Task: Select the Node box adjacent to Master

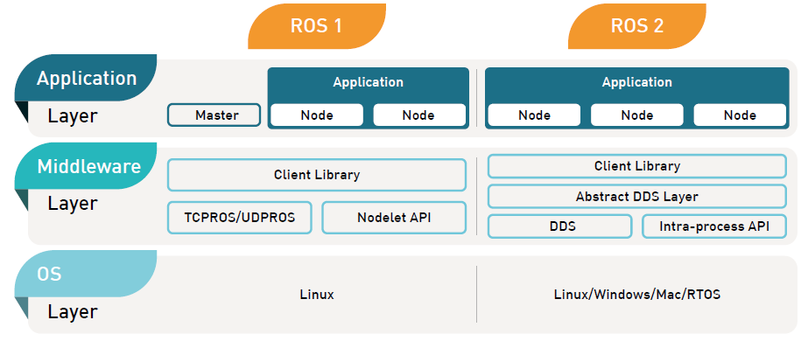Action: coord(317,115)
